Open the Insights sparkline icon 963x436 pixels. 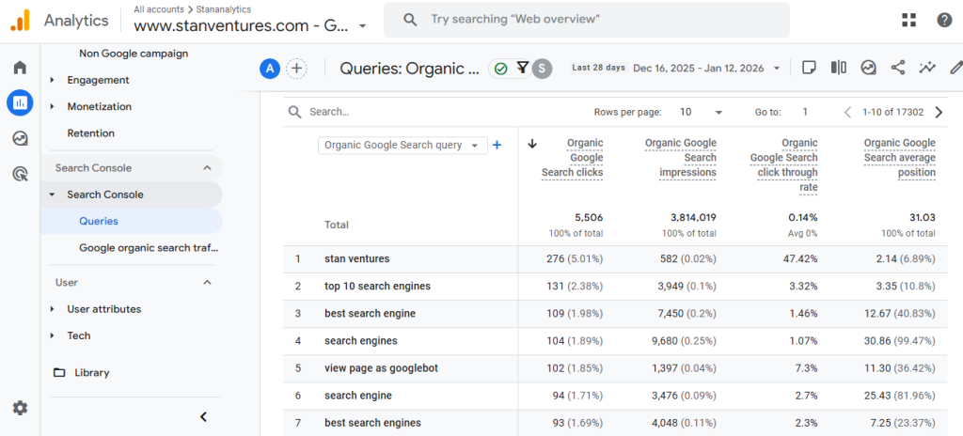(x=928, y=68)
